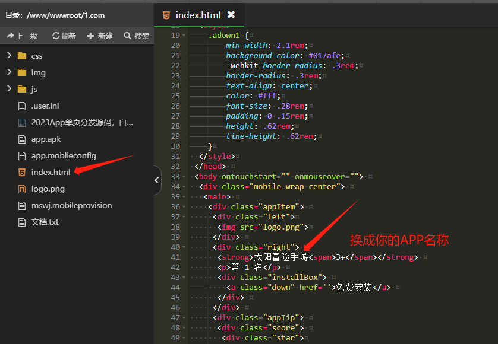Screen dimensions: 498x344
Task: Click the closing head tag on line 32
Action: [210, 167]
